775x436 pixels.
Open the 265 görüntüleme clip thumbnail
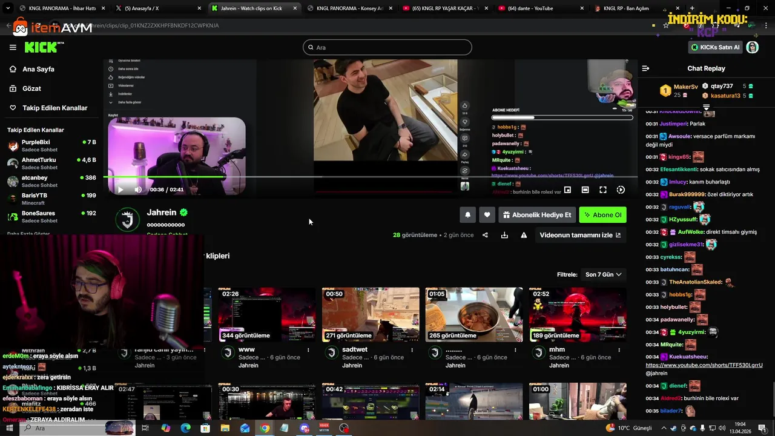474,315
